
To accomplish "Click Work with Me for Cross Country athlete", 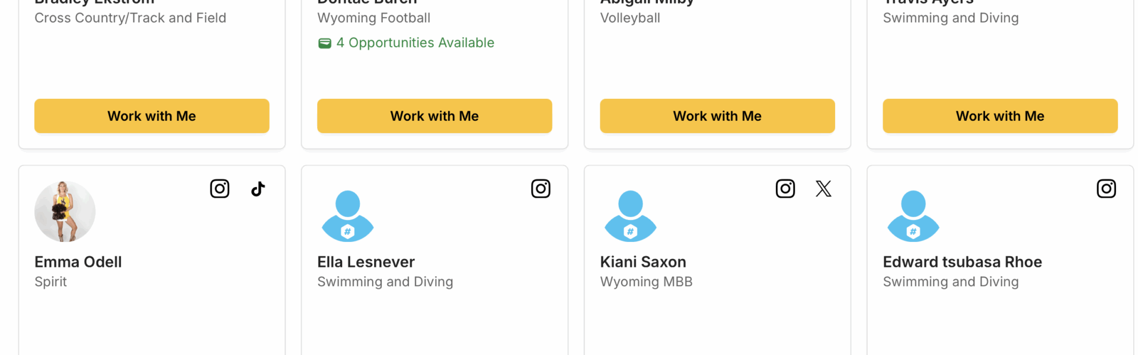I will pos(152,116).
